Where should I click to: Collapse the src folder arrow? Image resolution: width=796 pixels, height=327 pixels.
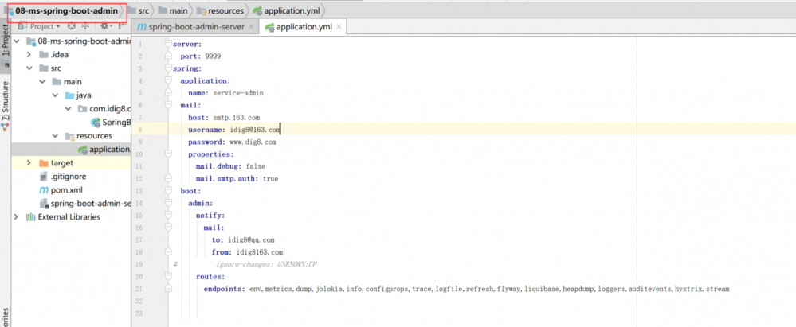coord(29,68)
